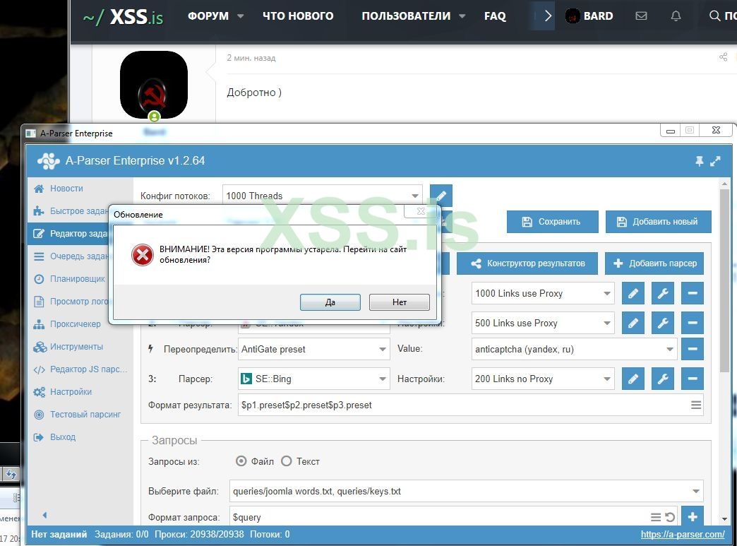Click Тестовый парсинг target icon

point(40,415)
